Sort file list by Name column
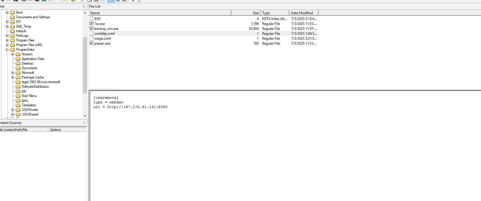481x201 pixels. pyautogui.click(x=160, y=13)
